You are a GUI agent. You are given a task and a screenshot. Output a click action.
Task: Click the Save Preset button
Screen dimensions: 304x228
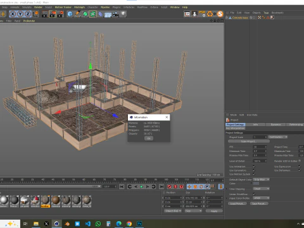click(x=259, y=203)
